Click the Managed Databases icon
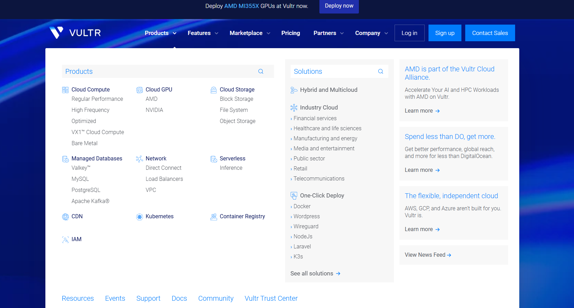Screen dimensions: 574x308 [65, 159]
